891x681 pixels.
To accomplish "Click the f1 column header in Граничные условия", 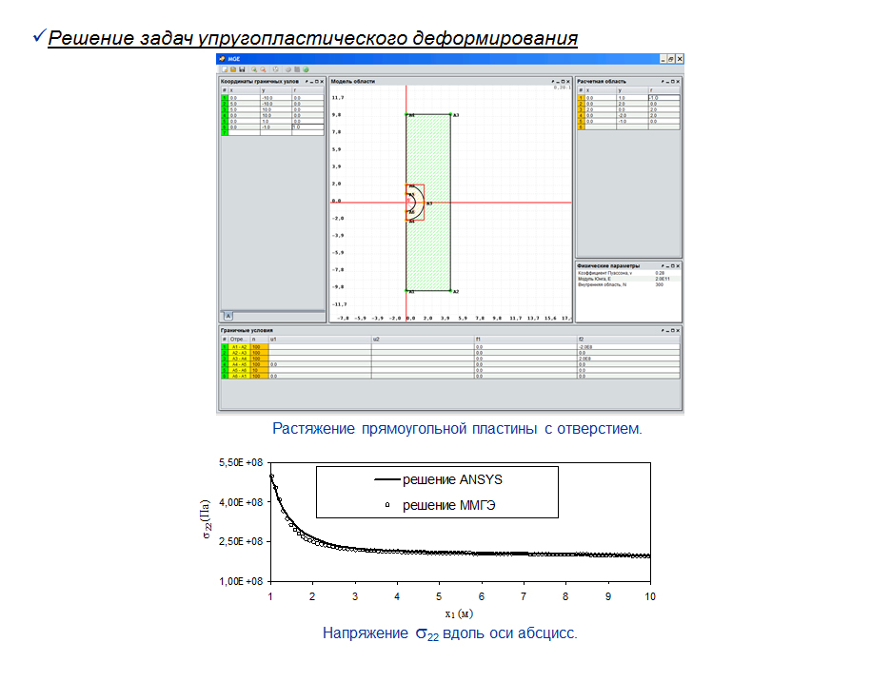I will (525, 340).
